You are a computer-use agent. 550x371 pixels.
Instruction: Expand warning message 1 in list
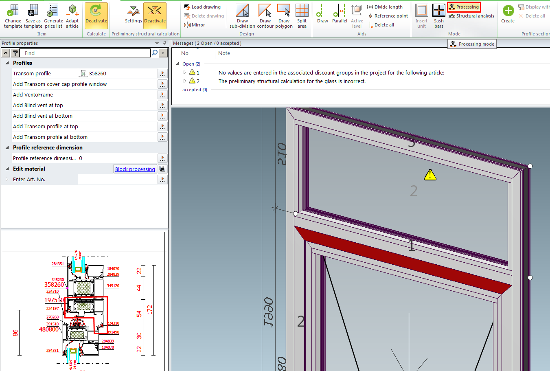[184, 72]
